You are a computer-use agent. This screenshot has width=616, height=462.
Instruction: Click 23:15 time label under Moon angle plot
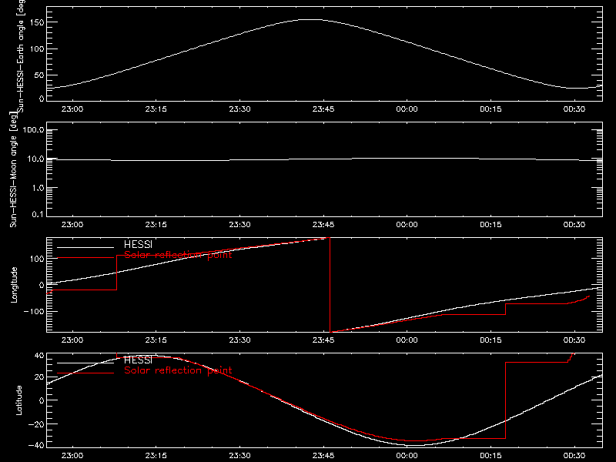(x=156, y=225)
